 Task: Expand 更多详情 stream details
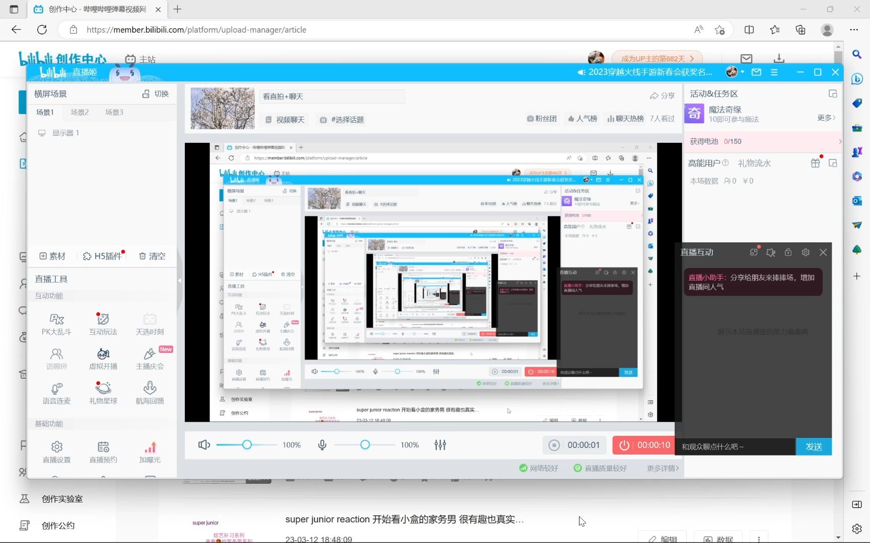[663, 468]
